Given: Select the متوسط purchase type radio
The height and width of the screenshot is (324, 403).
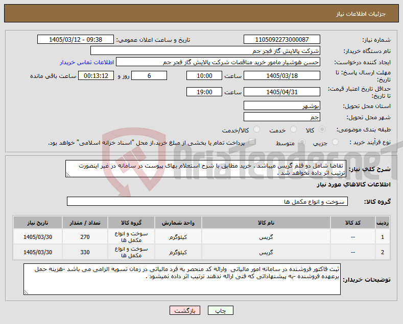Looking at the screenshot, I should (x=302, y=142).
